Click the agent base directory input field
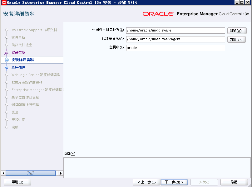The height and width of the screenshot is (187, 252). pyautogui.click(x=175, y=39)
